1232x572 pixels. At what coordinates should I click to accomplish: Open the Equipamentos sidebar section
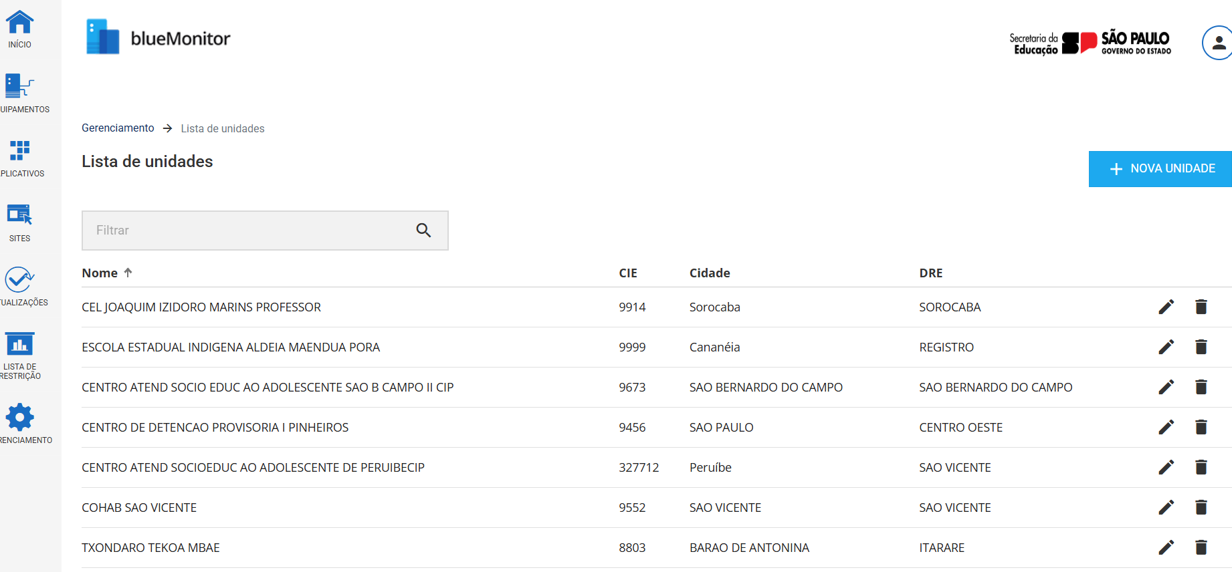tap(20, 94)
